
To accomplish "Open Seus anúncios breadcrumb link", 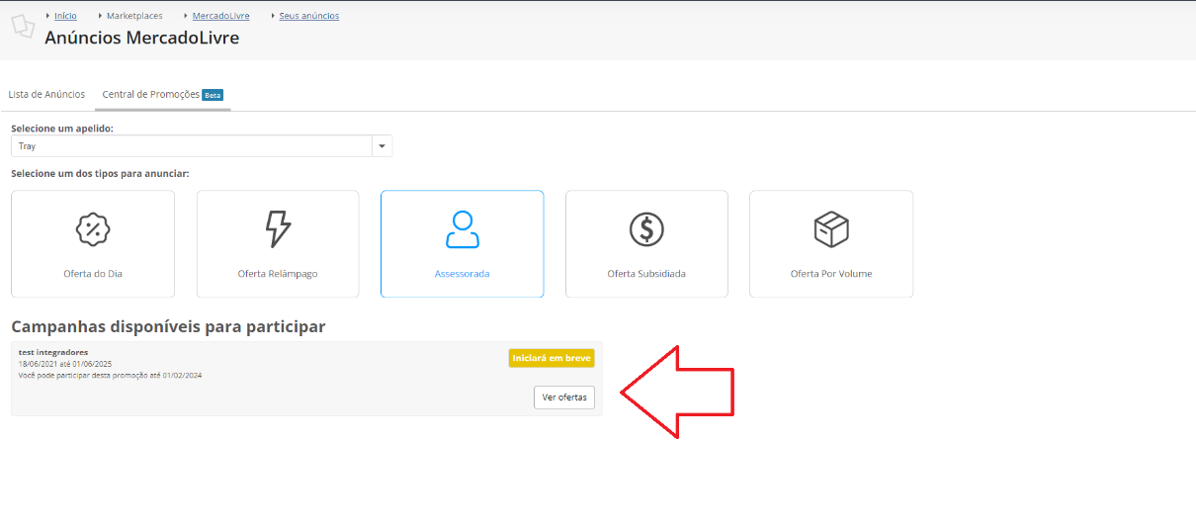I will coord(309,16).
